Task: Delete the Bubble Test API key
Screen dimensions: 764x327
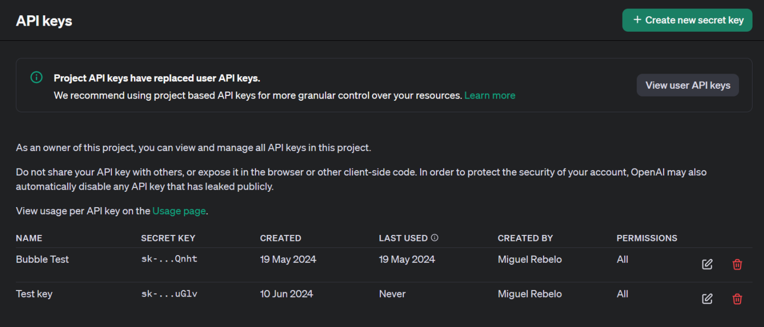Action: click(737, 264)
